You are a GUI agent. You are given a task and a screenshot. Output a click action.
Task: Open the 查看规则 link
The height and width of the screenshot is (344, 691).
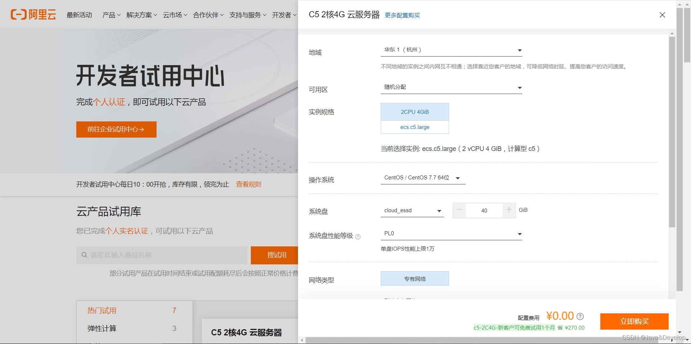248,184
